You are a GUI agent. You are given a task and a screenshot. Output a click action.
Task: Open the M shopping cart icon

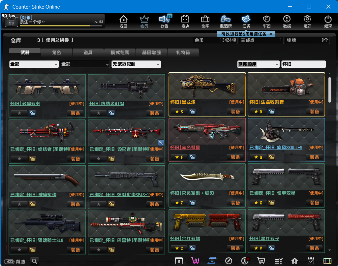click(x=261, y=261)
